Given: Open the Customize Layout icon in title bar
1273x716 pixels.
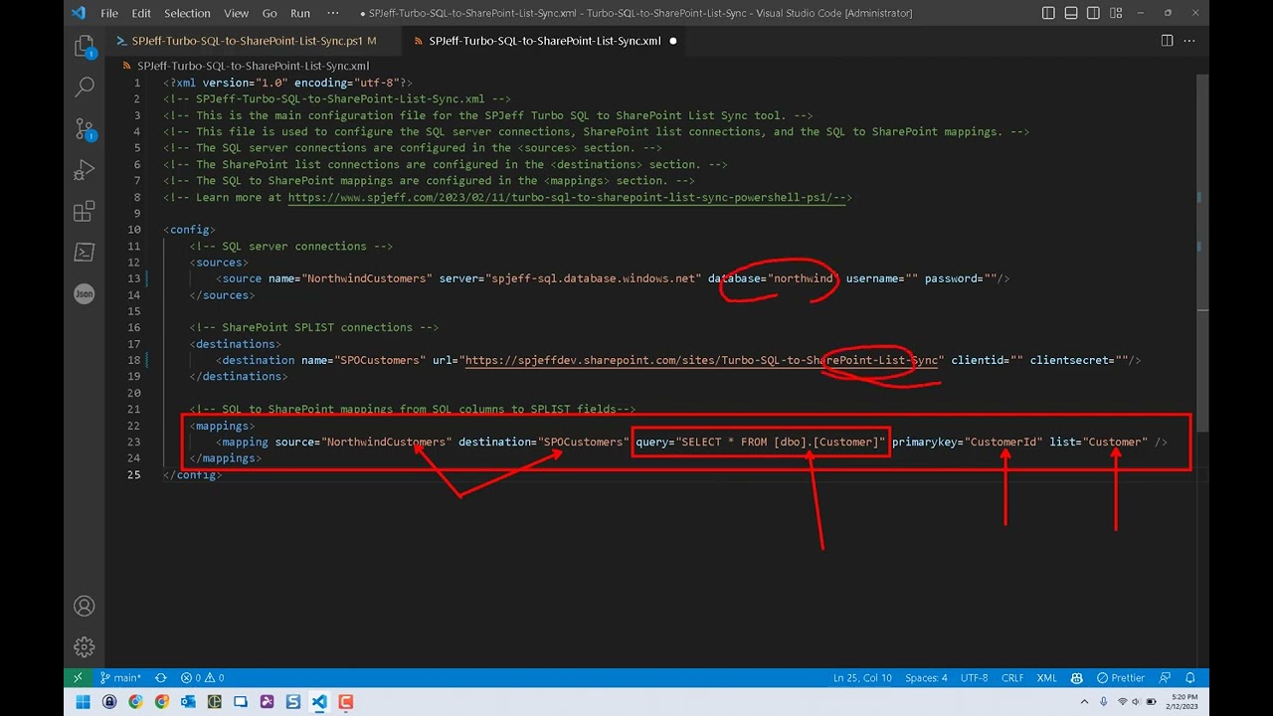Looking at the screenshot, I should coord(1115,13).
